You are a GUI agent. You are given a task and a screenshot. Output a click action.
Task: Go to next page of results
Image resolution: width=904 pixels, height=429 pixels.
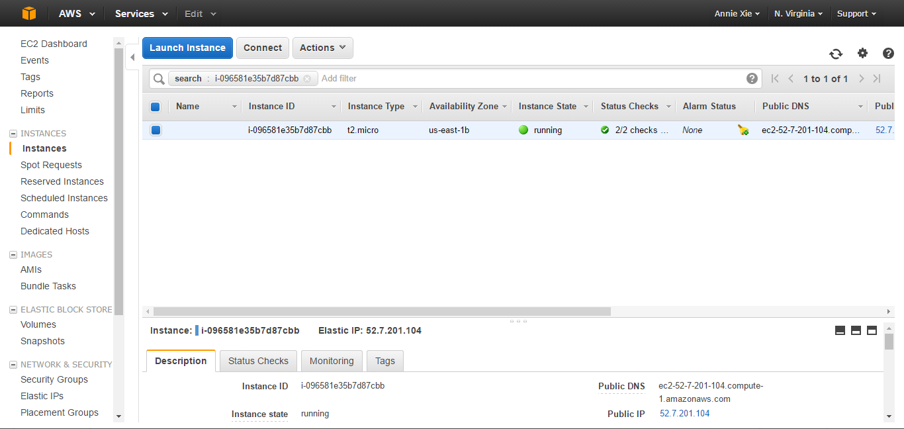click(x=861, y=78)
